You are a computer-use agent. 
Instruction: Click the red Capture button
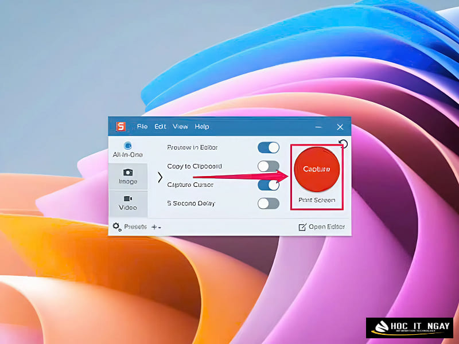click(317, 169)
